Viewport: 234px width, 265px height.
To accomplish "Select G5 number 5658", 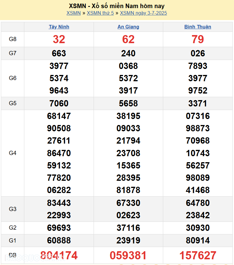I will pos(128,103).
